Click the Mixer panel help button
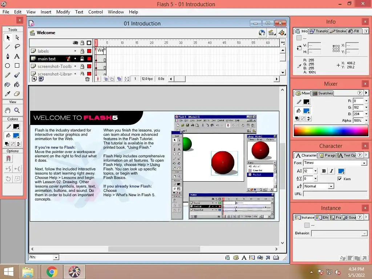The width and height of the screenshot is (372, 279). pyautogui.click(x=360, y=93)
